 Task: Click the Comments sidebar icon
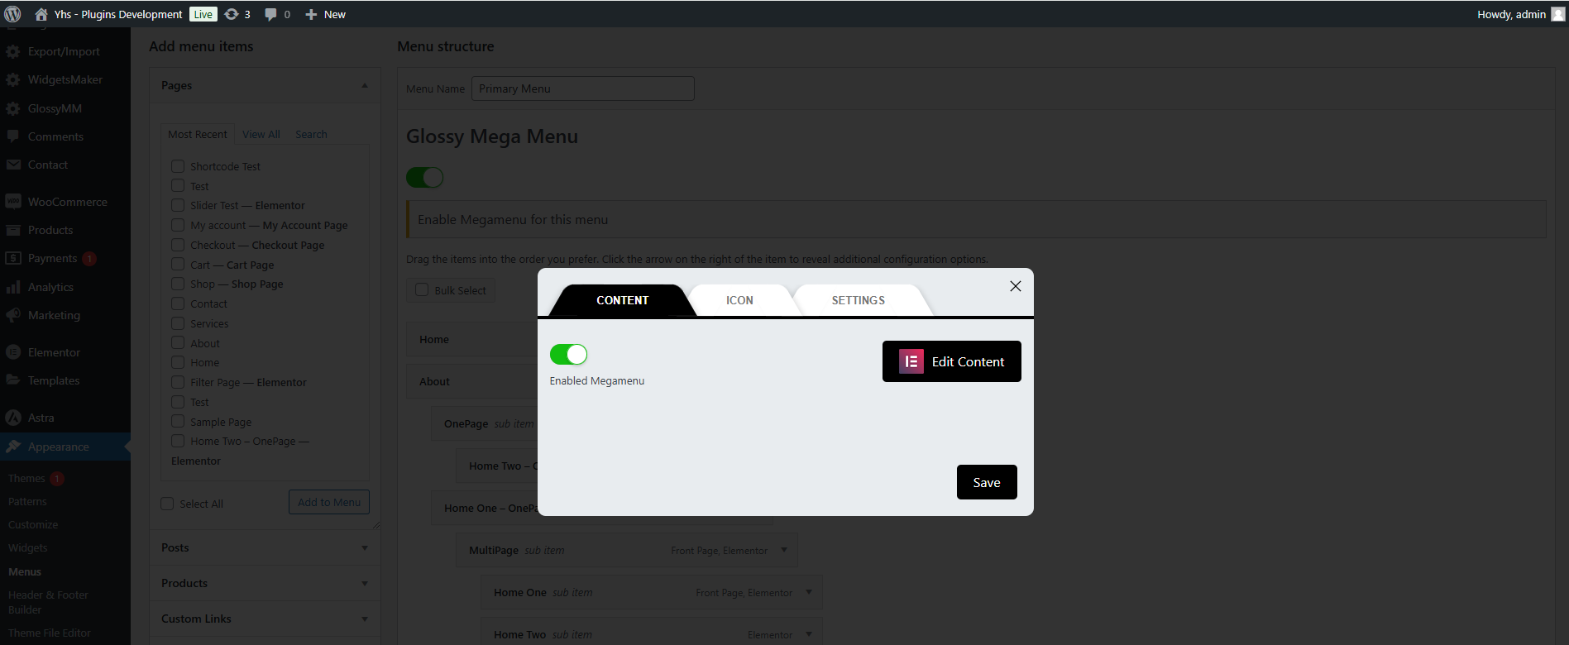pyautogui.click(x=13, y=136)
